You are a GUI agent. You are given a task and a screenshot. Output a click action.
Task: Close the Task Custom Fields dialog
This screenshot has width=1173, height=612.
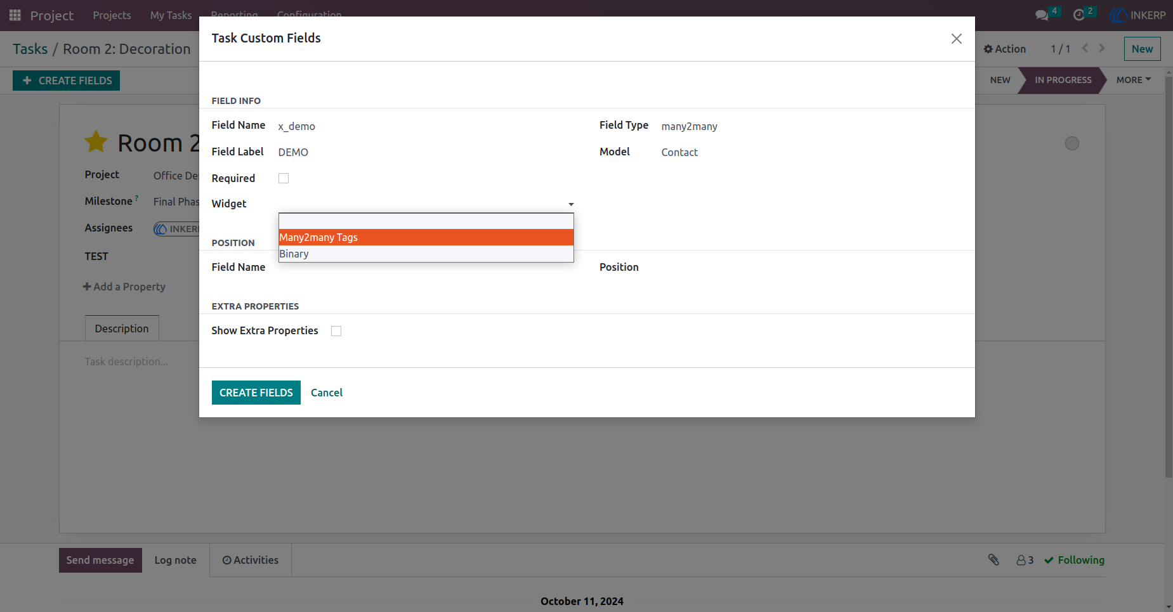point(957,39)
